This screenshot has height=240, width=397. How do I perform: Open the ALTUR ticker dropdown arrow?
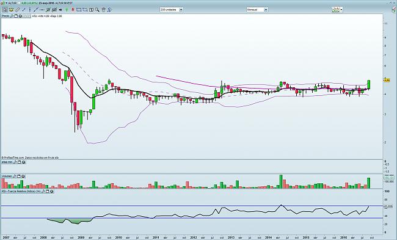coord(6,3)
